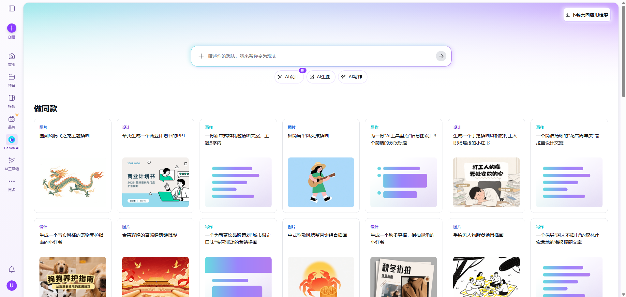Click 下载桌面应用程序 button
Screen dimensions: 626x297
[x=587, y=15]
